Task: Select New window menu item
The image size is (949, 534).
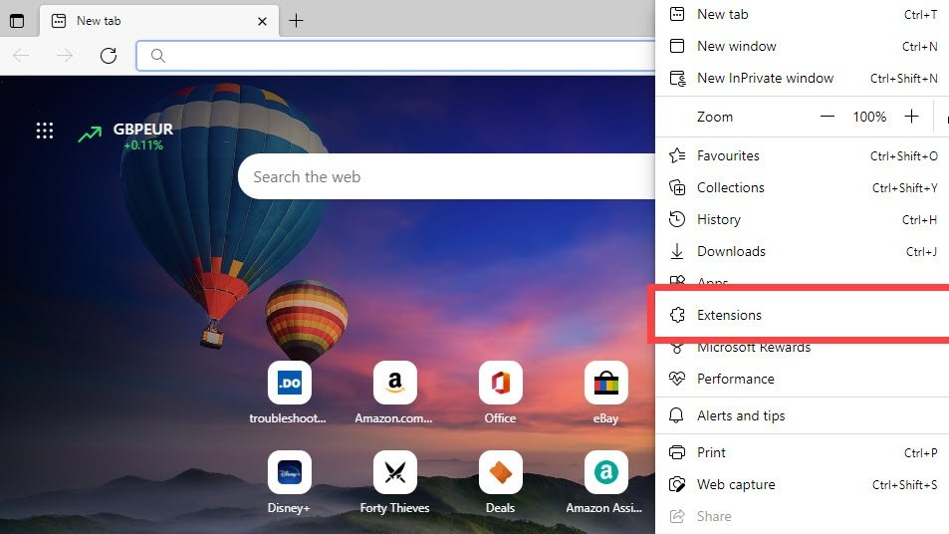Action: coord(803,46)
